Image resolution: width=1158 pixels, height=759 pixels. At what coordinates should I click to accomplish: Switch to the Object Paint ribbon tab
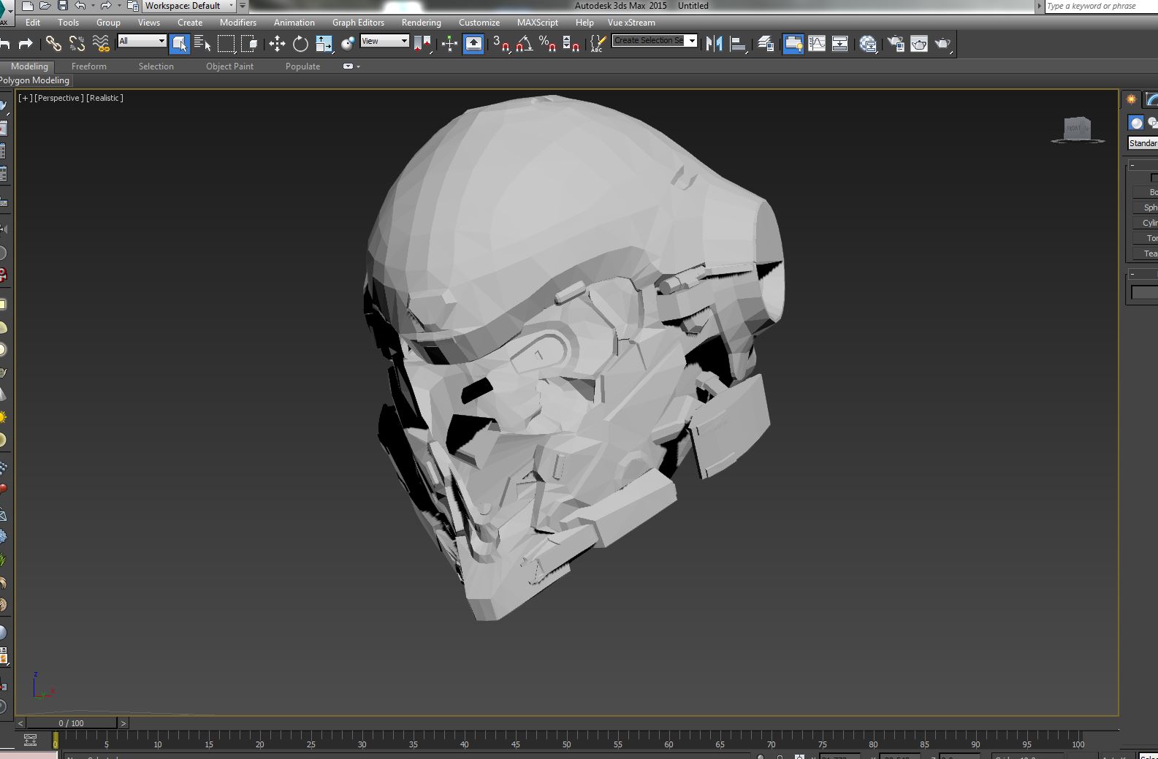[x=230, y=66]
